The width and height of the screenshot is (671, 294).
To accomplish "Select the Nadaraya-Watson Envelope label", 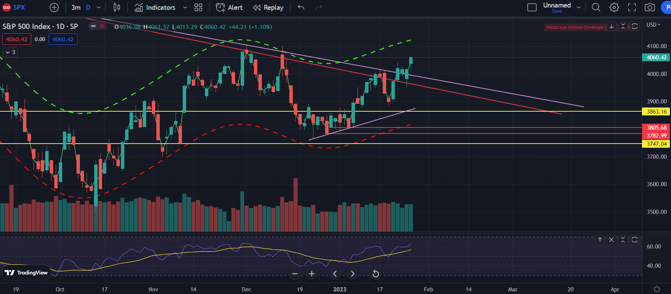I will tap(575, 27).
